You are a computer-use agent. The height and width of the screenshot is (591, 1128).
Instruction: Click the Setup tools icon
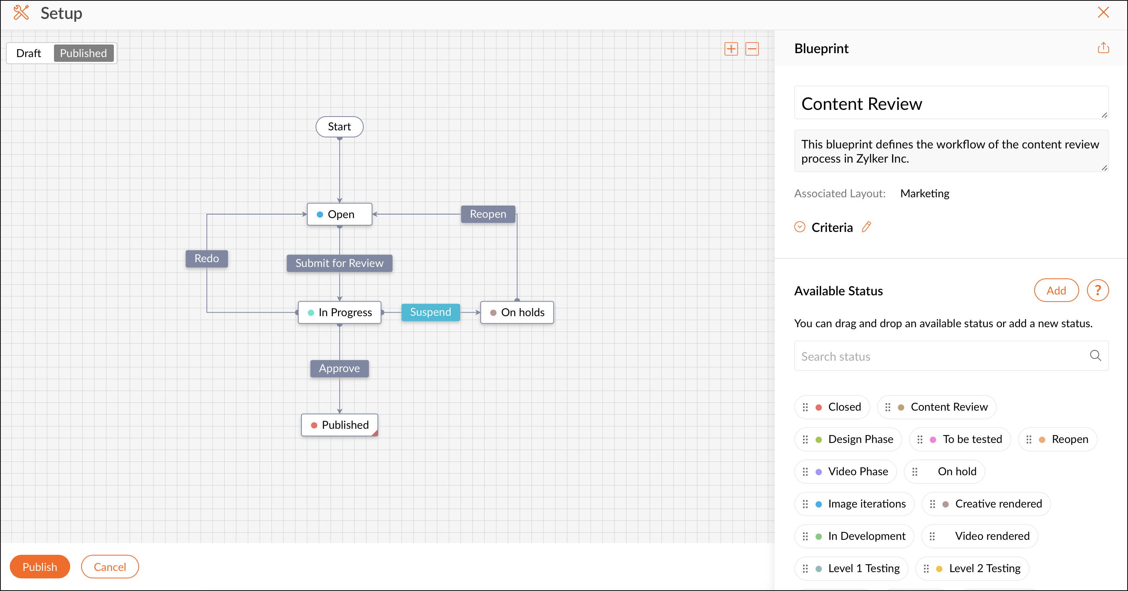pos(21,13)
